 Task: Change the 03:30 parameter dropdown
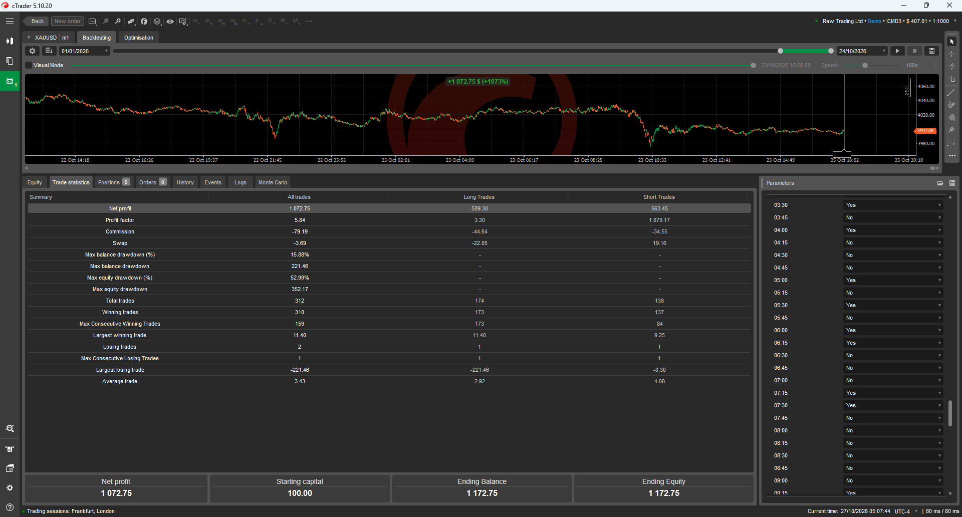click(x=893, y=205)
